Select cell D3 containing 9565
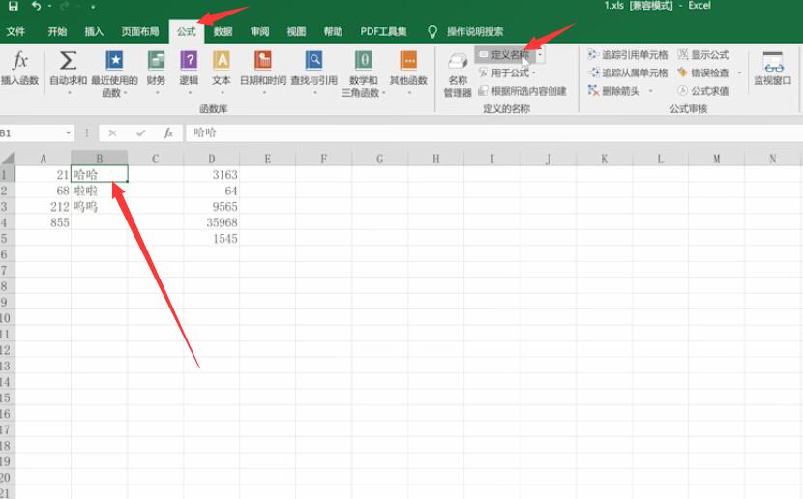 [x=212, y=207]
